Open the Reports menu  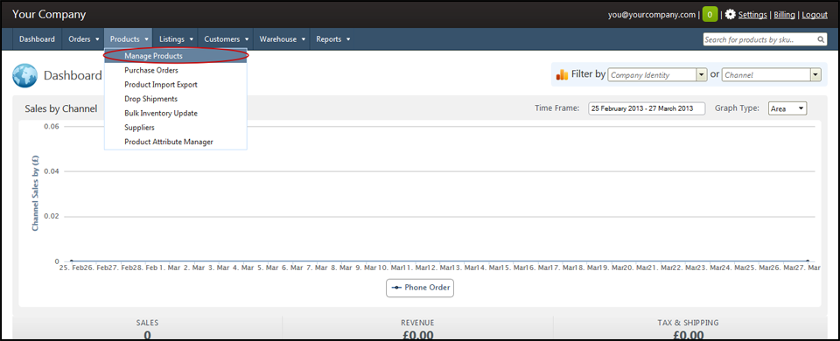(333, 39)
